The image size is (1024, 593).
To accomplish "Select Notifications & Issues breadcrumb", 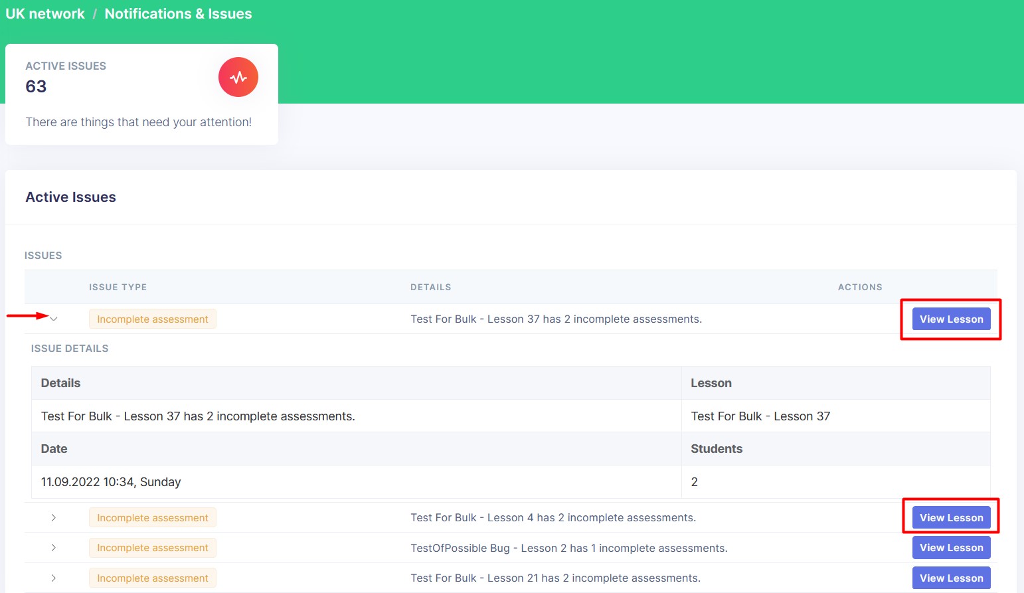I will 178,14.
